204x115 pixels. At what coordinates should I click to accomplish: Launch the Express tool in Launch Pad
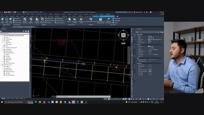pos(115,23)
